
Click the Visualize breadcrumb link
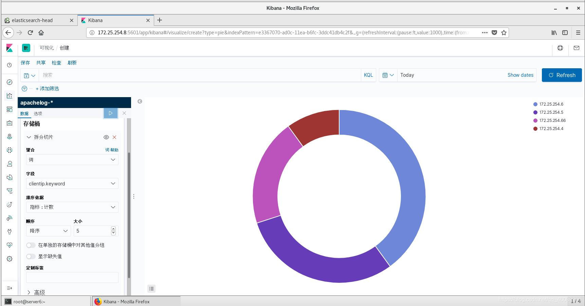tap(47, 48)
